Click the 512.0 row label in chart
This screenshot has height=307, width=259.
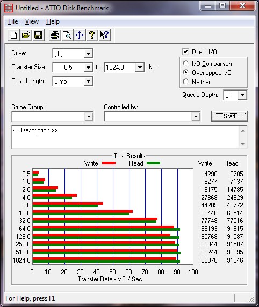(x=23, y=252)
